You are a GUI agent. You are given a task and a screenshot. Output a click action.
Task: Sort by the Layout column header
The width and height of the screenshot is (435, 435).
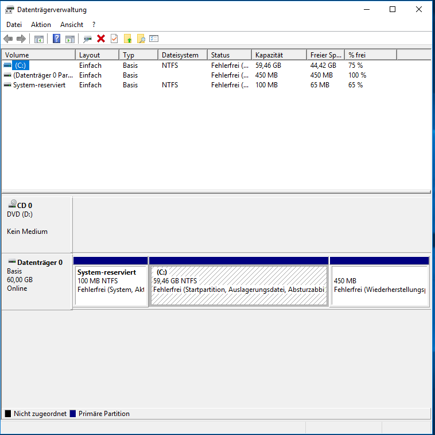[98, 55]
